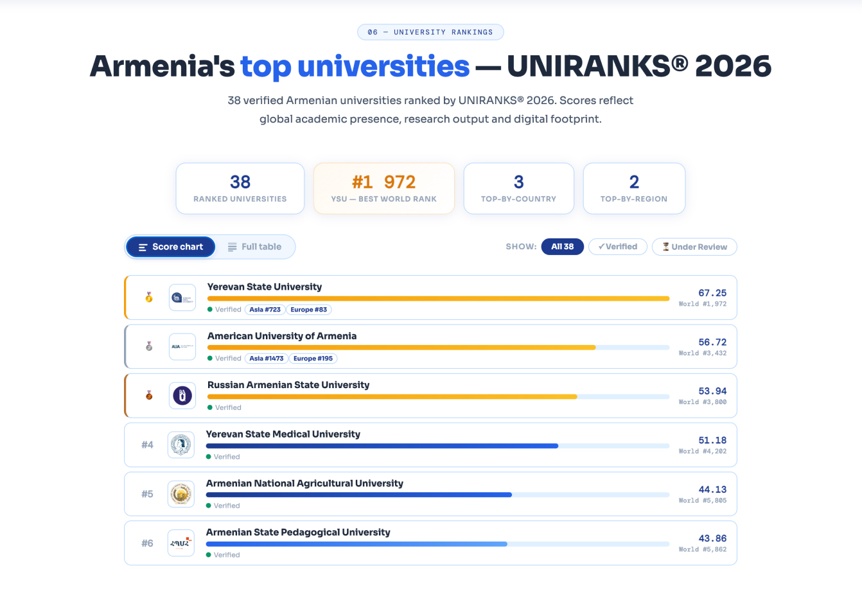
Task: Click the gold medal rank icon
Action: click(x=149, y=297)
